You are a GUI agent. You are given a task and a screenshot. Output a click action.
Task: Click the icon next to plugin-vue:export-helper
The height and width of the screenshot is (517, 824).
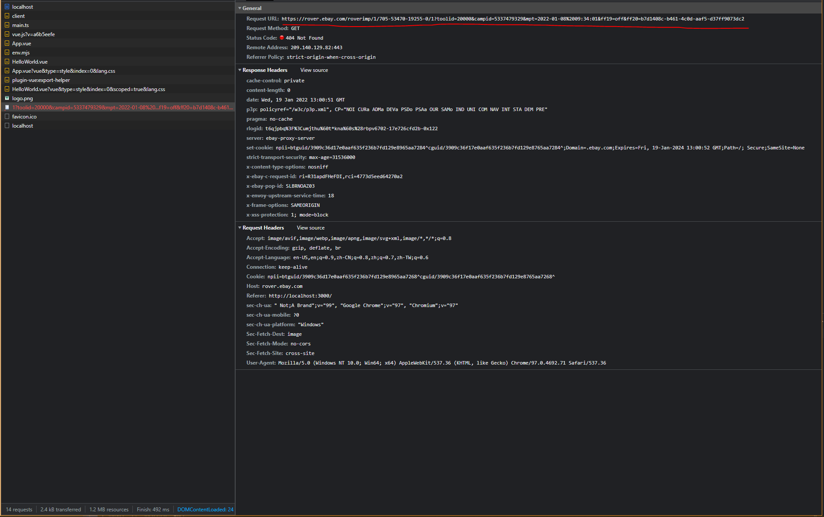coord(7,80)
